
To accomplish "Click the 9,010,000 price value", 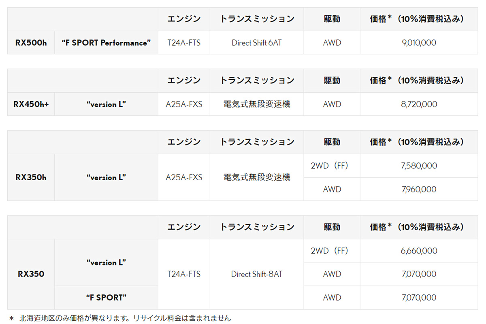I will (419, 43).
